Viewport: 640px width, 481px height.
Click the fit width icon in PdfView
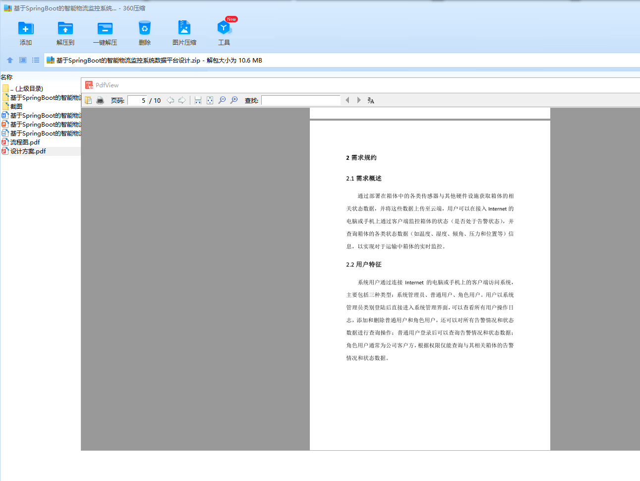pyautogui.click(x=198, y=100)
